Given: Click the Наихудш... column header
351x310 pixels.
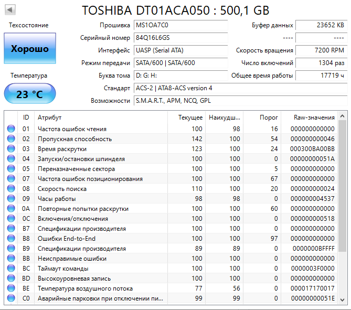Looking at the screenshot, I should pyautogui.click(x=225, y=117).
